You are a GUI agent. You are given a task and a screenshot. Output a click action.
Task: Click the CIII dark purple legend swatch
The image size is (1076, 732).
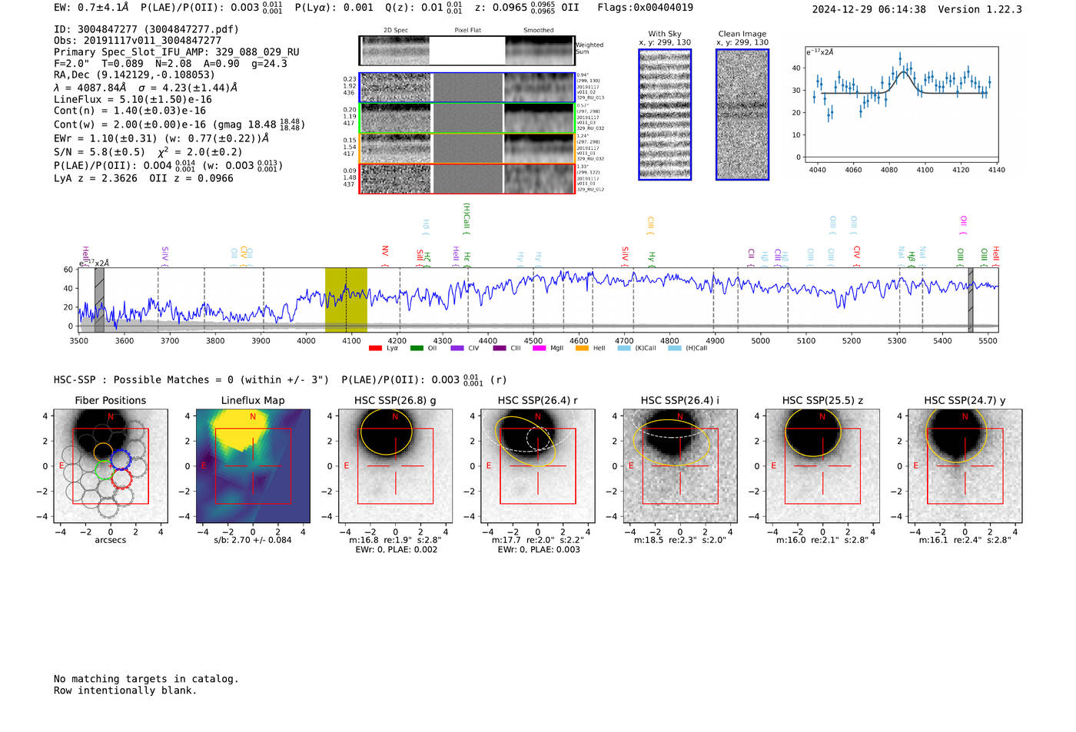[x=500, y=348]
